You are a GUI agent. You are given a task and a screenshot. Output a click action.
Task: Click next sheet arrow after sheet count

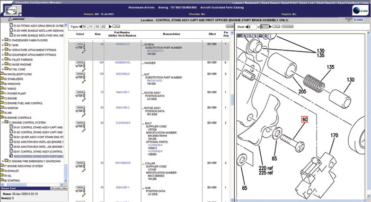[270, 27]
